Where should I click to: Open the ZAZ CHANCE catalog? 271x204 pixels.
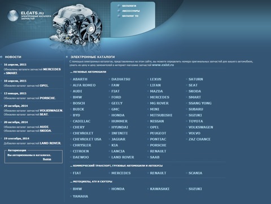(199, 139)
